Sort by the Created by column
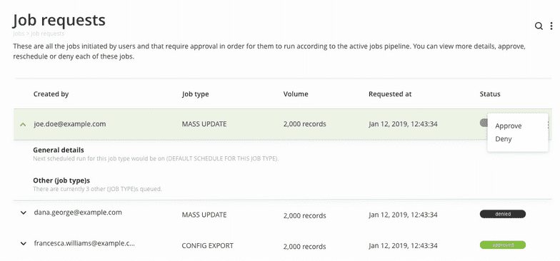 coord(51,94)
